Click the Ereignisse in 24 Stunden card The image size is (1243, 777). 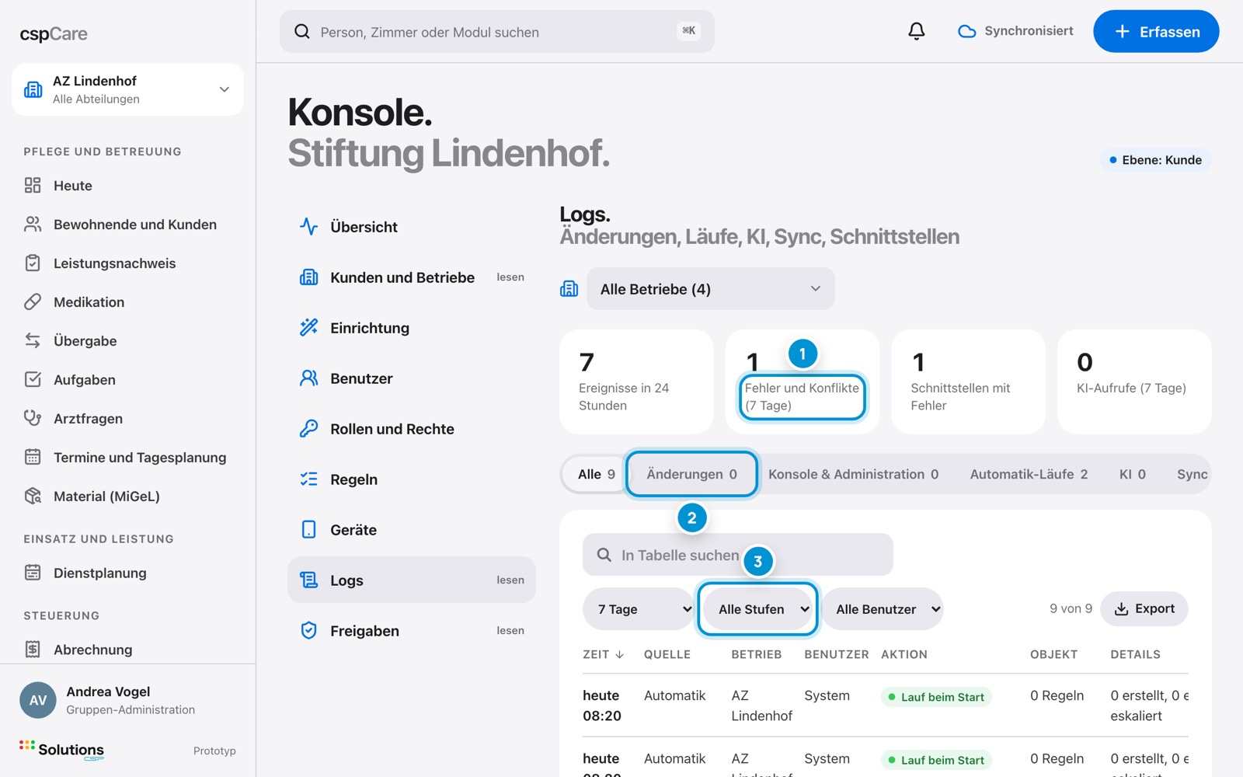pos(636,382)
